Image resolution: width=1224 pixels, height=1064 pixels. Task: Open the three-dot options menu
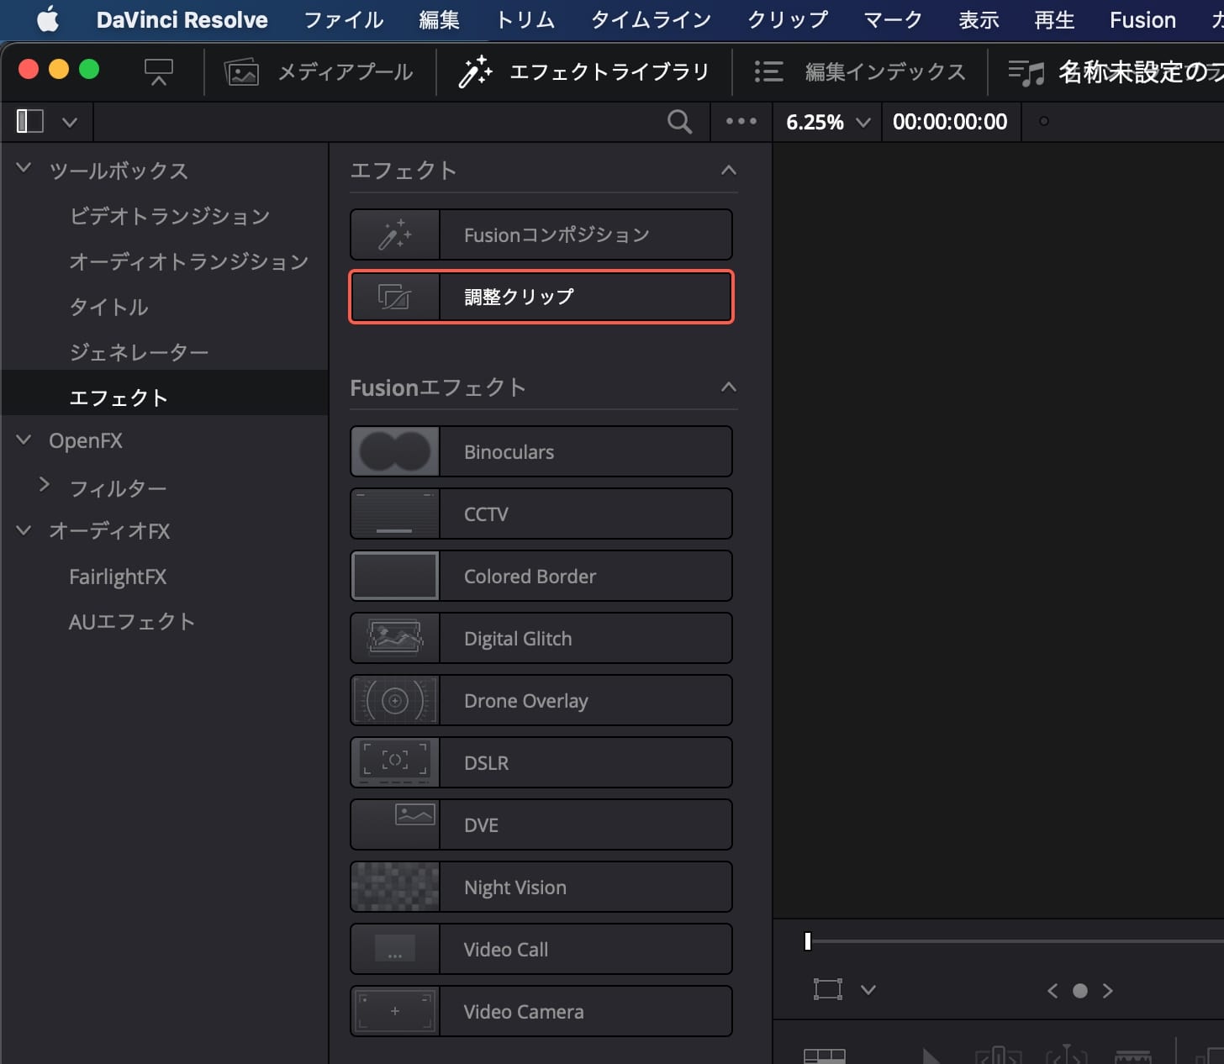tap(741, 122)
